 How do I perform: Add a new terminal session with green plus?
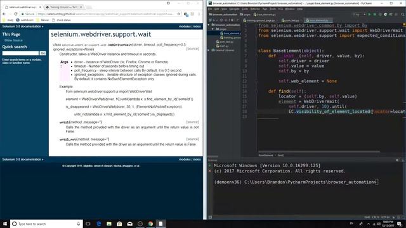pos(210,165)
